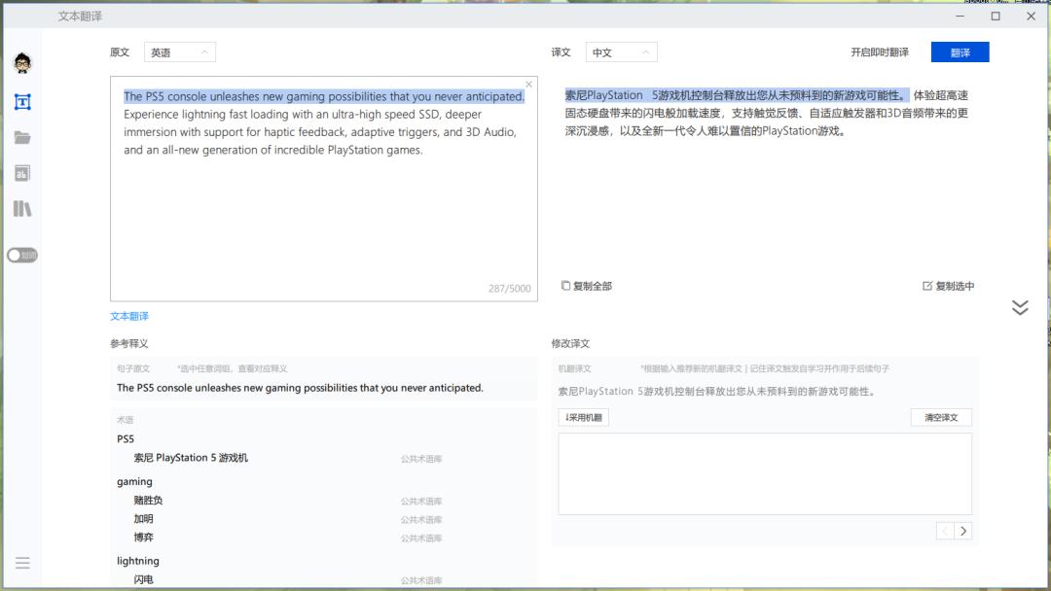This screenshot has height=591, width=1051.
Task: Click the next-page arrow in 修改译文 panel
Action: pos(963,531)
